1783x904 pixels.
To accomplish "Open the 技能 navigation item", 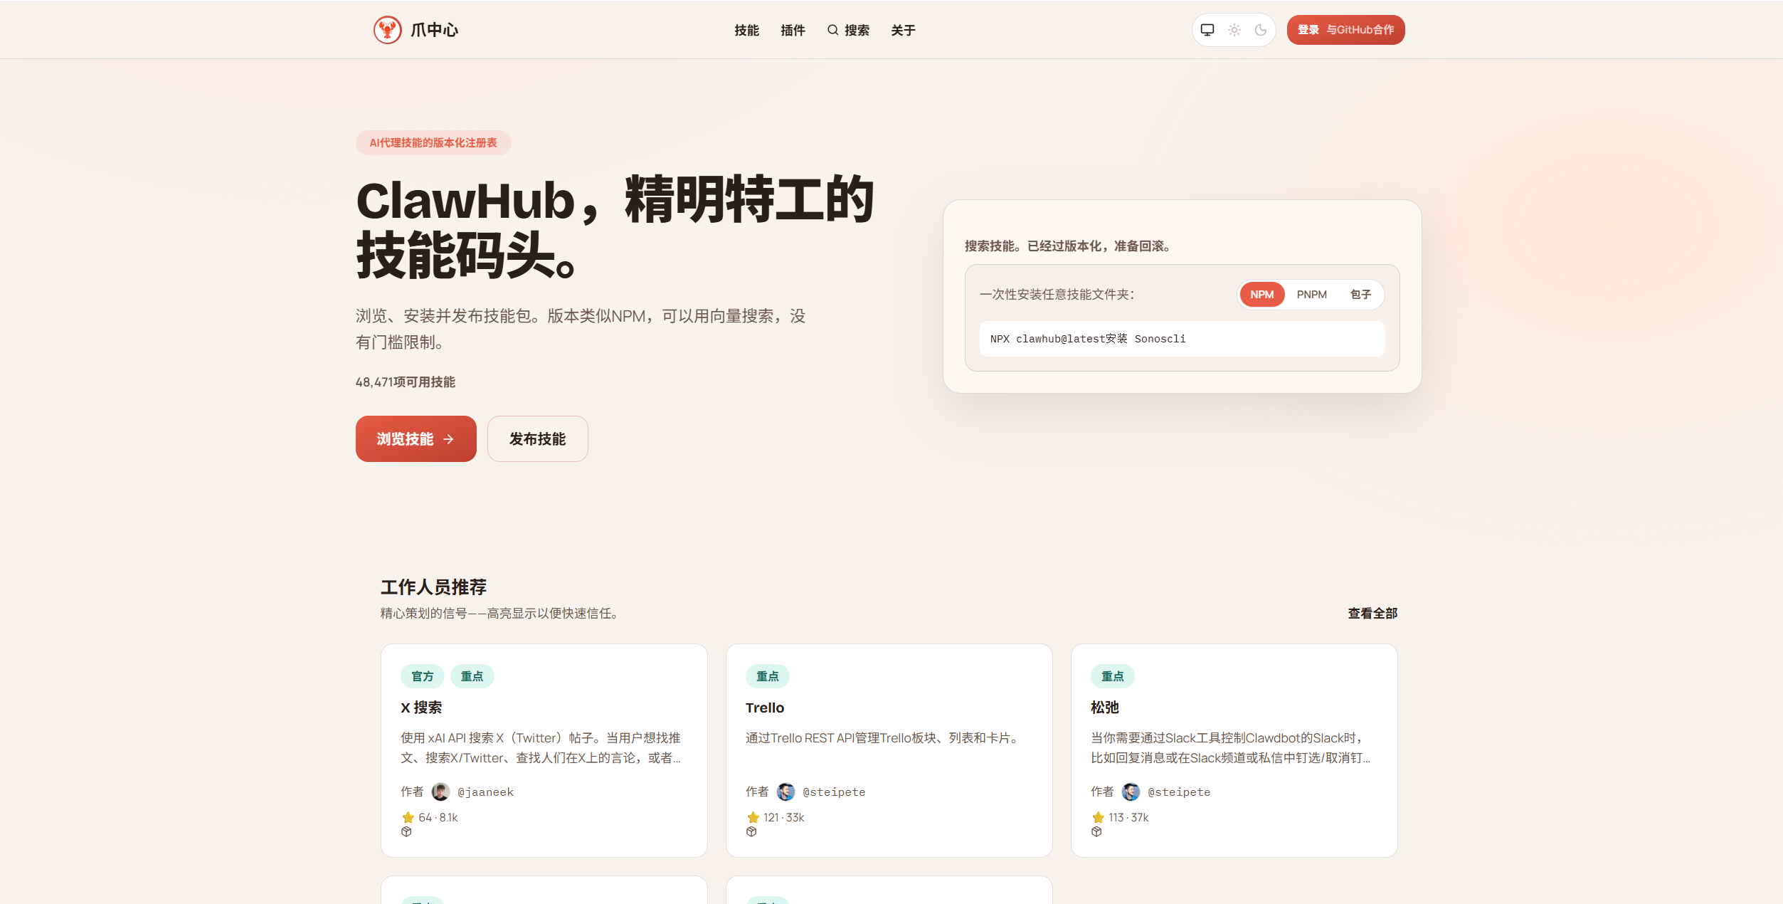I will [746, 30].
